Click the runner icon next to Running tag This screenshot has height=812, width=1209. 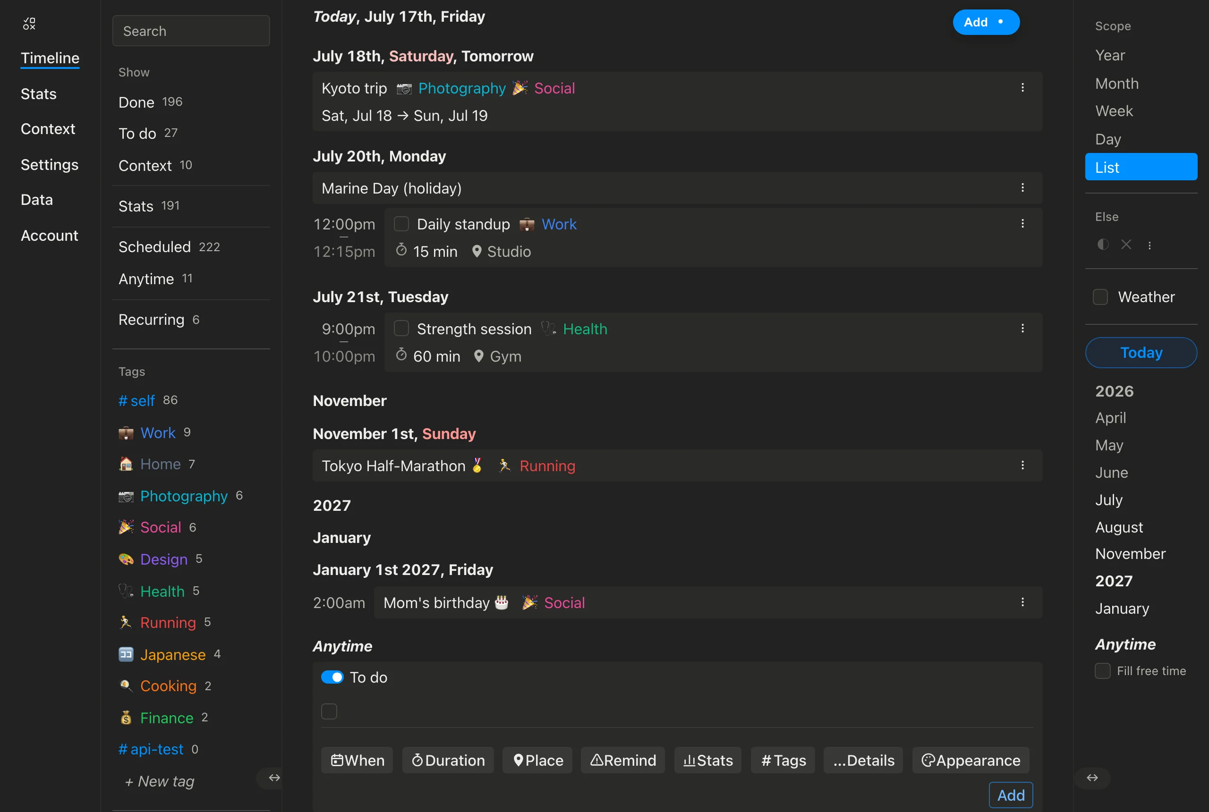pyautogui.click(x=126, y=623)
